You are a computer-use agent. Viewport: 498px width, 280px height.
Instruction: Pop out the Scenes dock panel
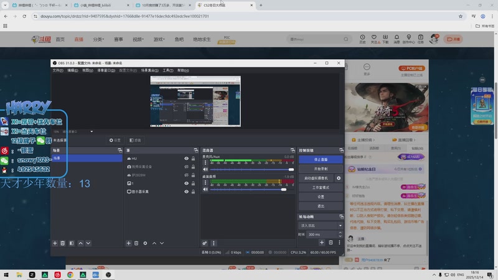[120, 150]
